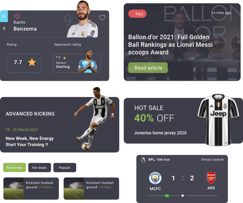243x203 pixels.
Task: Click the large yellow star beside 7.7
Action: click(x=32, y=62)
